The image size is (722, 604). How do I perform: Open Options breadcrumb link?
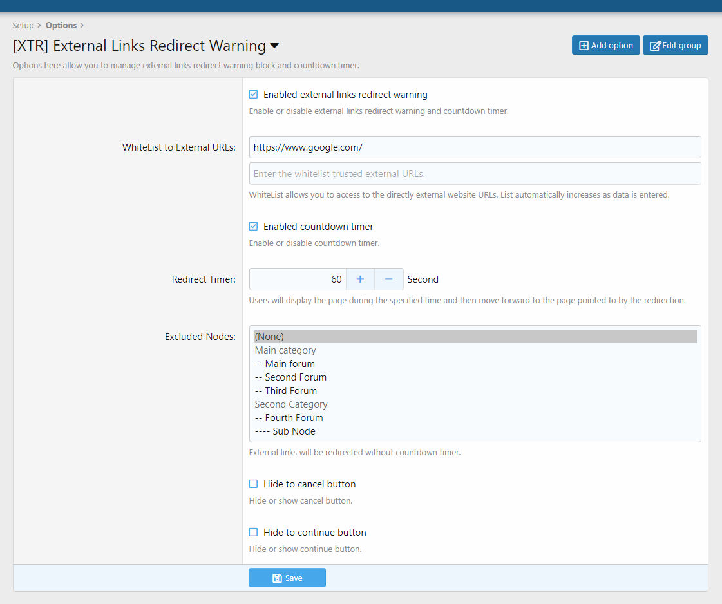tap(61, 26)
